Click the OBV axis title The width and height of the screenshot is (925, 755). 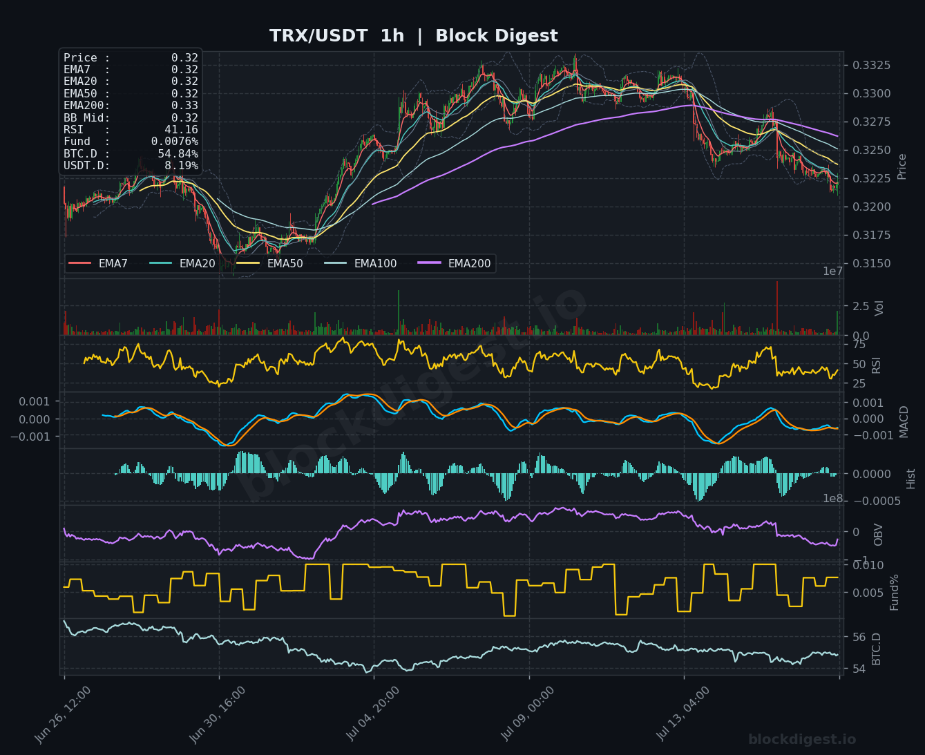[879, 535]
